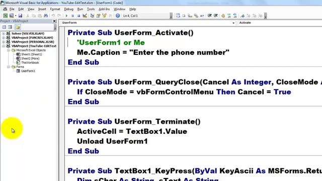Screen dimensions: 322x181
Task: Click the Parameter Info icon
Action: coord(196,16)
